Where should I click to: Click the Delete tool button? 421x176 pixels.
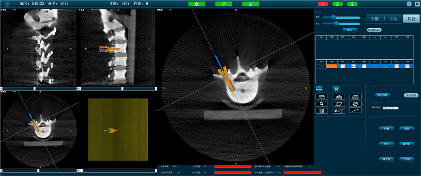[x=355, y=96]
